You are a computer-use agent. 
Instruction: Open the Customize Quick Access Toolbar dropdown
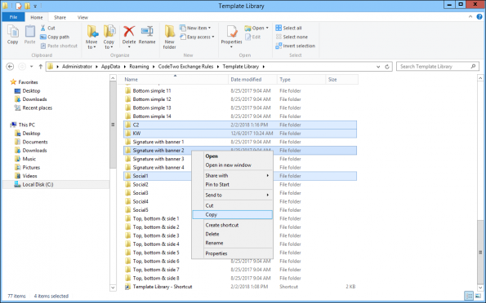click(x=35, y=6)
